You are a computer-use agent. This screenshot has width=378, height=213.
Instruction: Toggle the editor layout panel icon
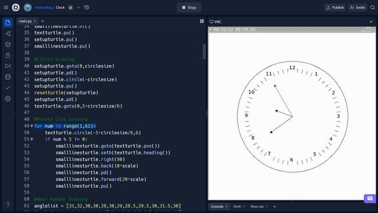[x=202, y=21]
